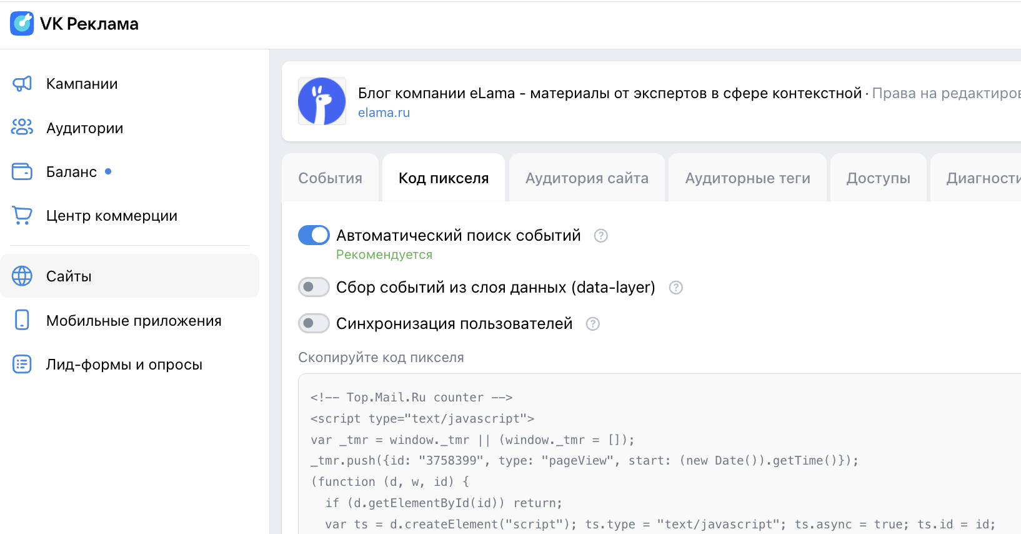Click the blue Баланс notification dot
Viewport: 1021px width, 534px height.
click(x=108, y=171)
